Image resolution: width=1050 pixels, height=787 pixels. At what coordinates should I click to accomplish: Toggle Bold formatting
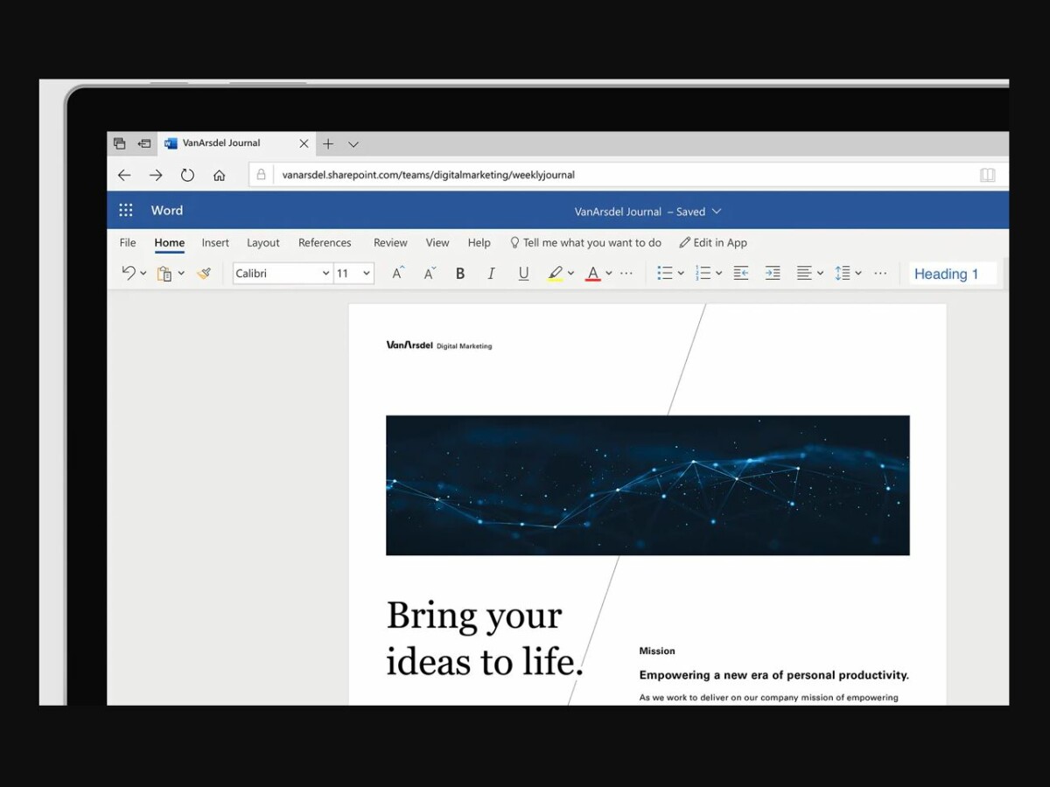pyautogui.click(x=460, y=274)
